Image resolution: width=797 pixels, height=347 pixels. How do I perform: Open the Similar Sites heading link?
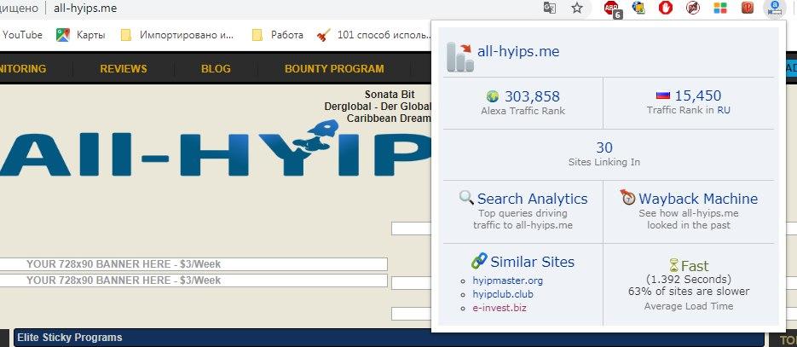(x=532, y=262)
